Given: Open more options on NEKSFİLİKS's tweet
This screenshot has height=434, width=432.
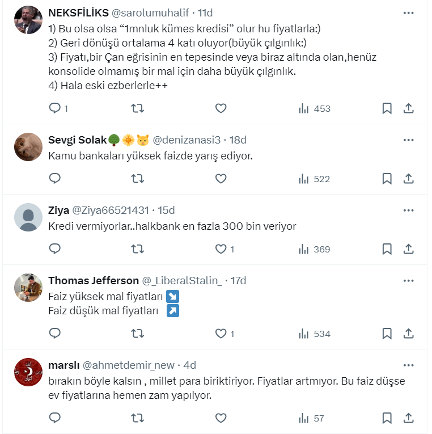Looking at the screenshot, I should point(408,12).
